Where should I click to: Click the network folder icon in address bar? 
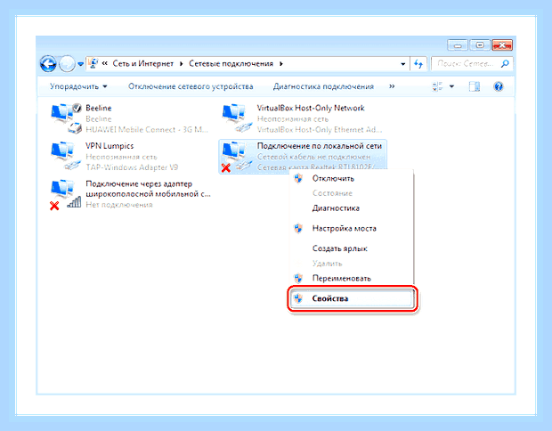(93, 63)
